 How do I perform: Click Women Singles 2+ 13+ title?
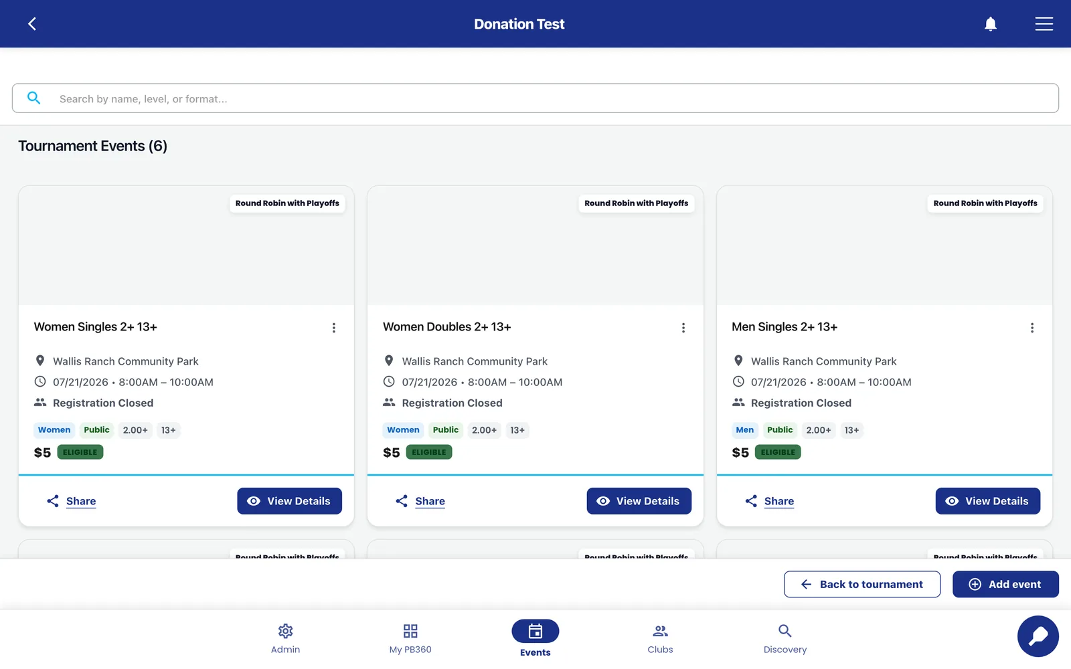point(96,326)
